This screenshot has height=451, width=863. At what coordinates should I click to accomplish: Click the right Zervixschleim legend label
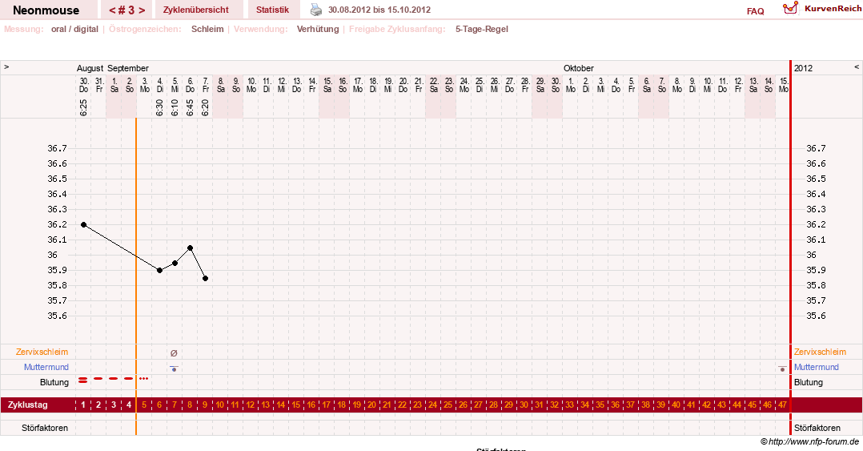coord(820,352)
